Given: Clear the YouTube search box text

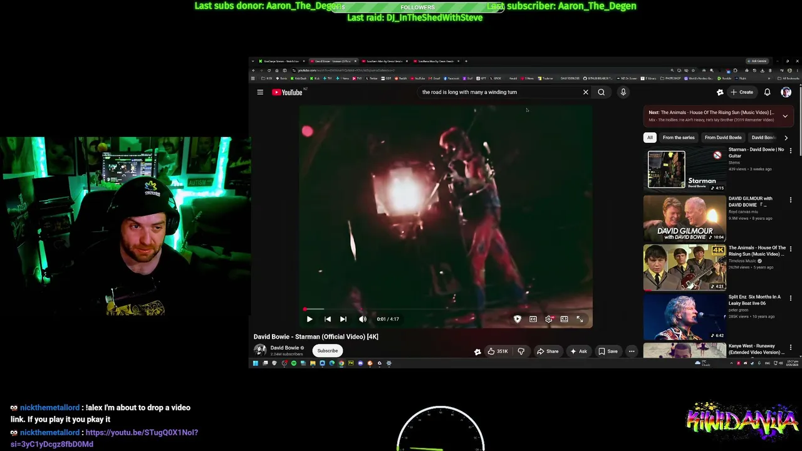Looking at the screenshot, I should click(x=586, y=92).
